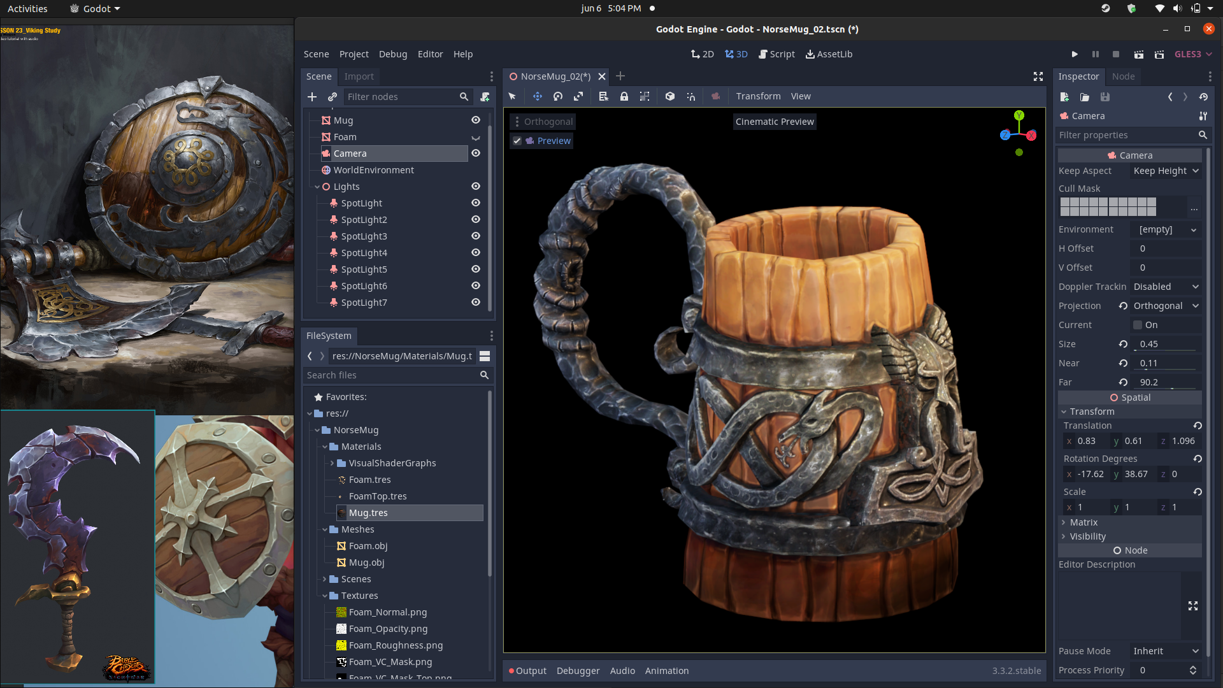The width and height of the screenshot is (1223, 688).
Task: Adjust the camera Size value slider
Action: [x=1166, y=344]
